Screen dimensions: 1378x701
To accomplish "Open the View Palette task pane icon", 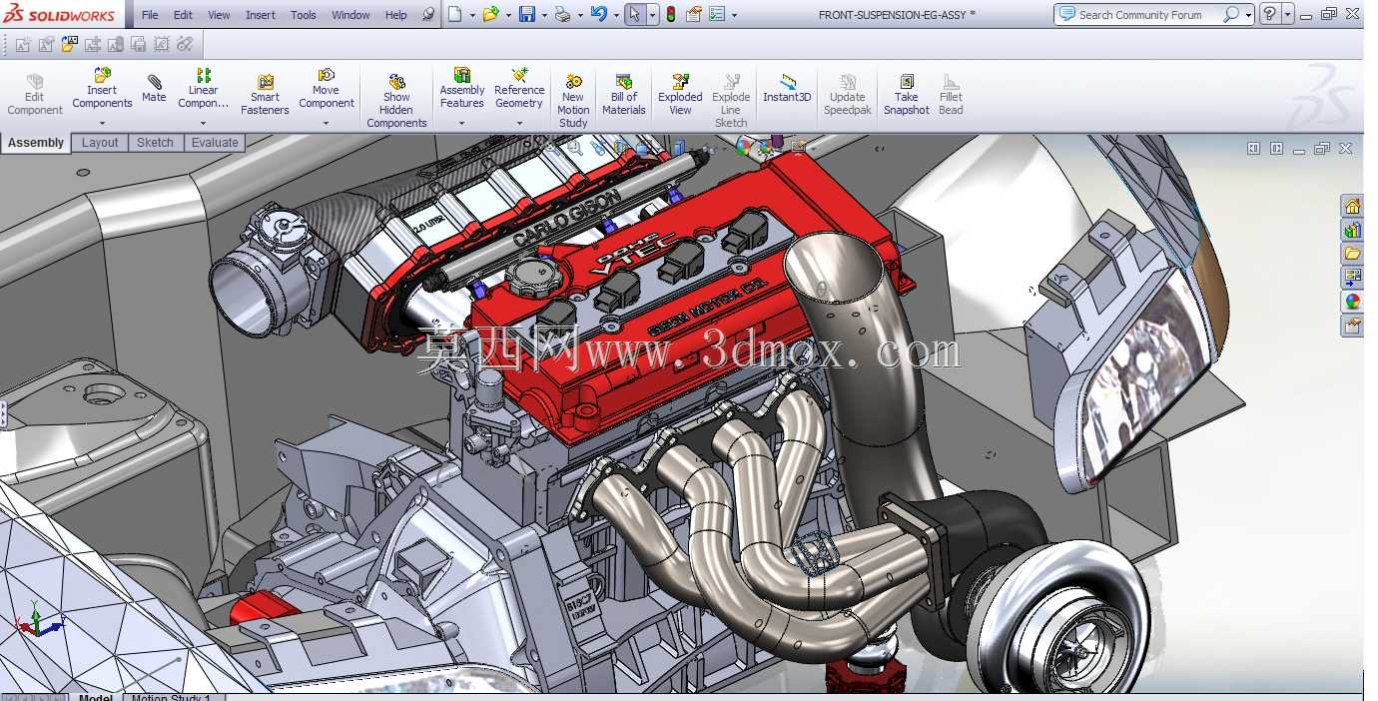I will (1352, 278).
